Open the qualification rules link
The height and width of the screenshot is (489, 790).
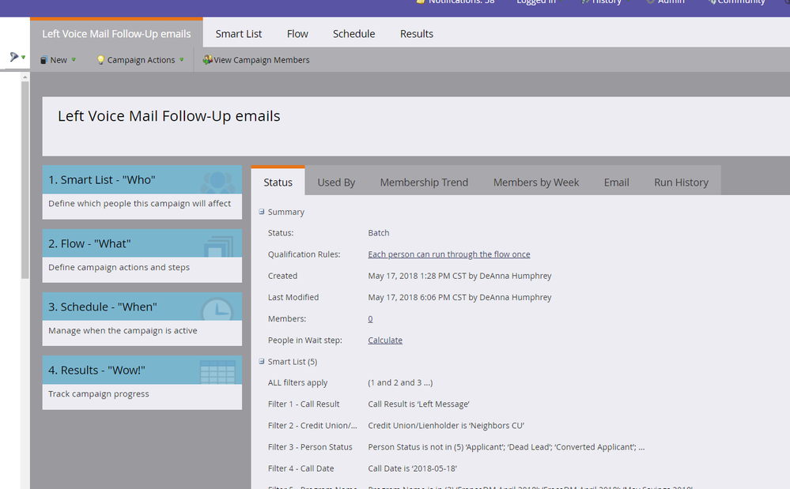[x=448, y=254]
